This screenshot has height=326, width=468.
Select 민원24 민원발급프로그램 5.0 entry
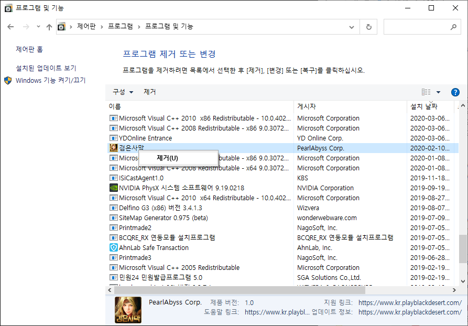pos(283,277)
